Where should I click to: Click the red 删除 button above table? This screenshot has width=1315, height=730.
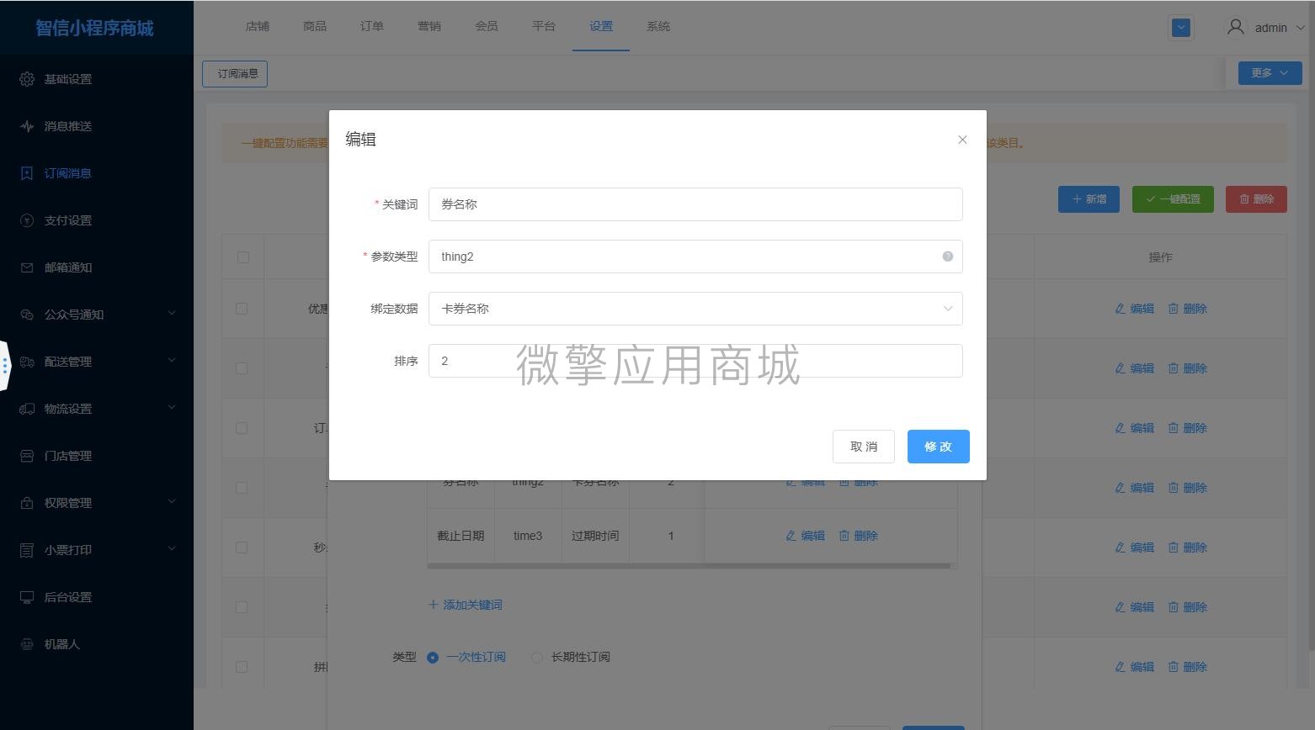coord(1256,199)
